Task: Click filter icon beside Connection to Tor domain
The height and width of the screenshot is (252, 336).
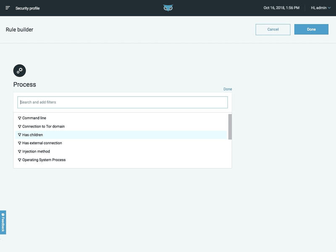Action: [19, 126]
